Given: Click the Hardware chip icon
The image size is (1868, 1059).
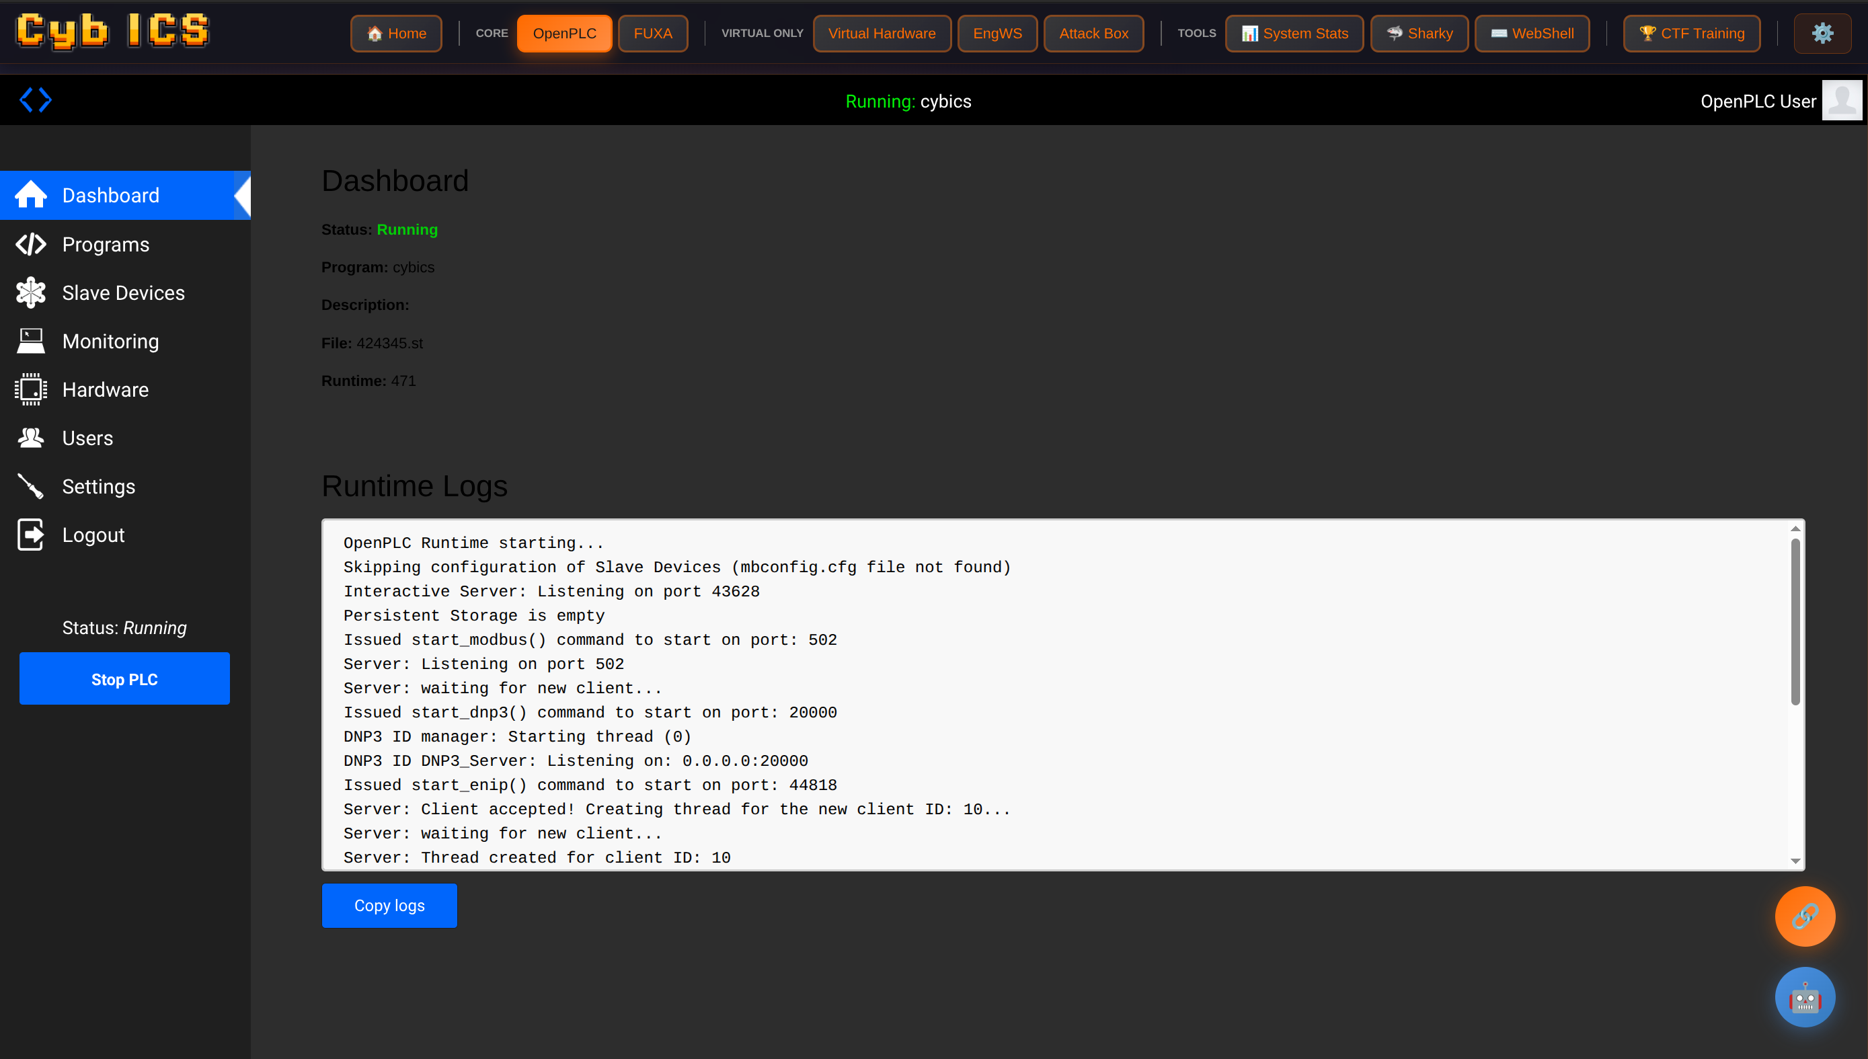Looking at the screenshot, I should (x=30, y=390).
